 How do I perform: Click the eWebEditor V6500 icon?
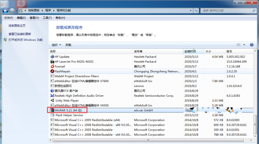pos(52,106)
